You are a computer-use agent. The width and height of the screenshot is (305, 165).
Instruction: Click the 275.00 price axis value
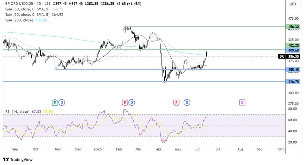(293, 104)
